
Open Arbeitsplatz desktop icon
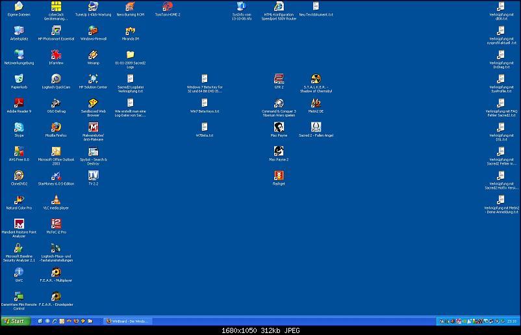click(x=19, y=31)
